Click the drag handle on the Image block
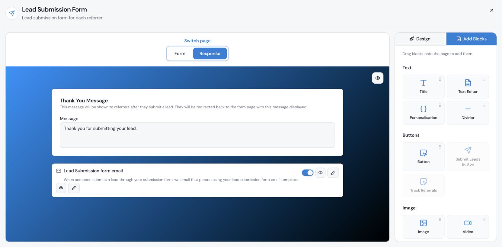Viewport: 502px width, 247px height. click(440, 220)
